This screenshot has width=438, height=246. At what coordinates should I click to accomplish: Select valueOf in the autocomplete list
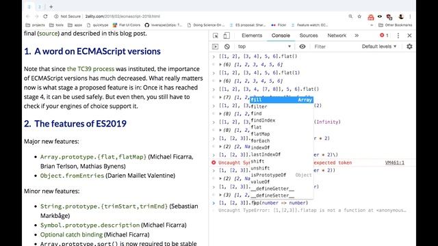(281, 182)
